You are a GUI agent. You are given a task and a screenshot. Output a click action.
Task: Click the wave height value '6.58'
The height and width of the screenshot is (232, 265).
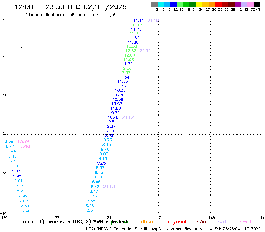pos(90,206)
